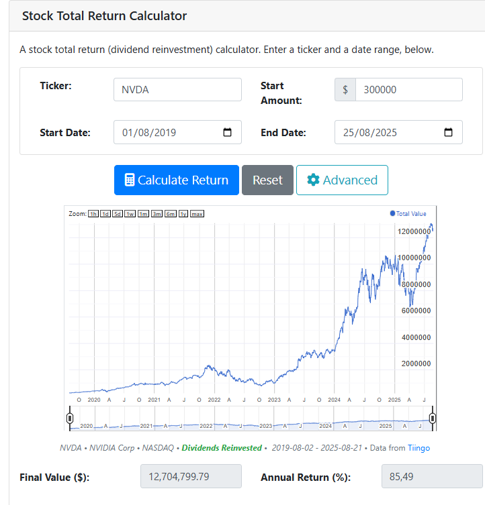Screen dimensions: 485x505
Task: Click the Final Value result field
Action: pos(191,478)
